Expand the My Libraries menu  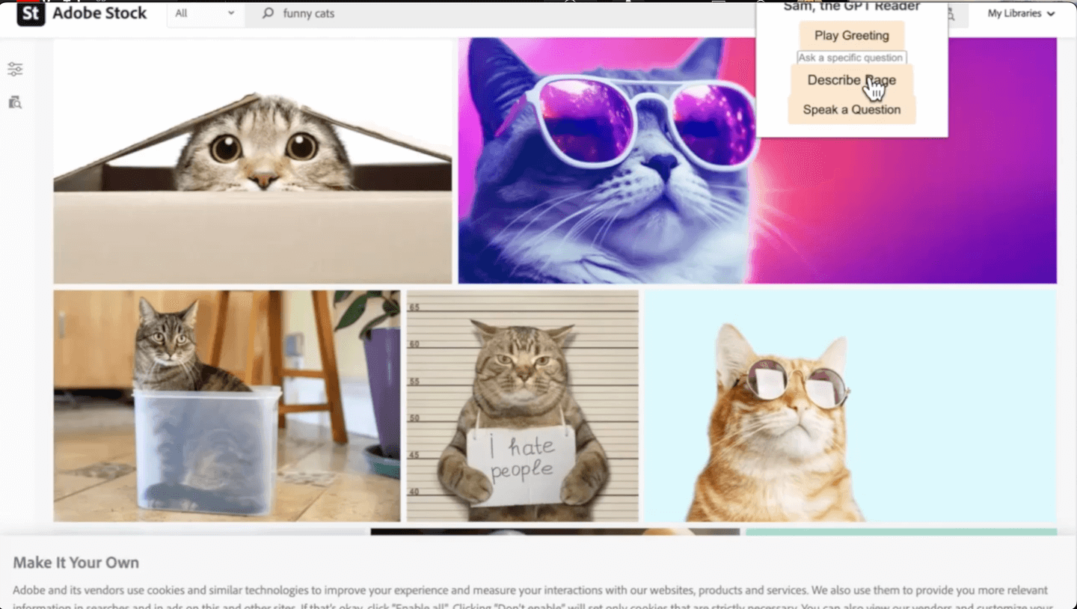pyautogui.click(x=1020, y=13)
